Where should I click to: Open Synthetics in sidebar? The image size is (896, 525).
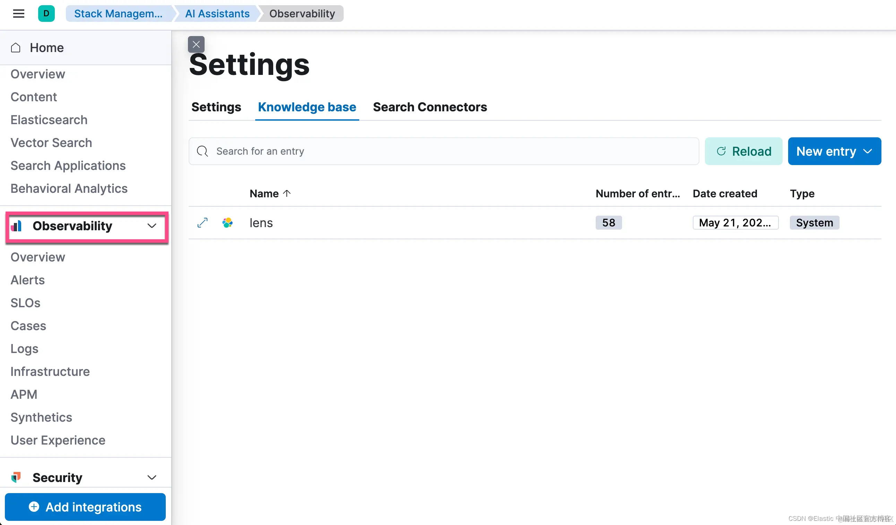click(x=41, y=417)
